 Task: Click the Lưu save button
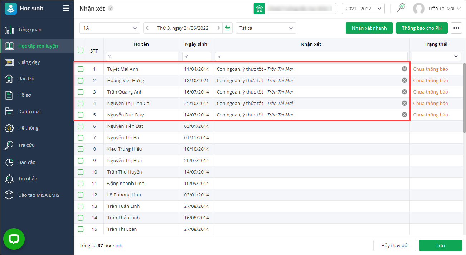pos(441,245)
